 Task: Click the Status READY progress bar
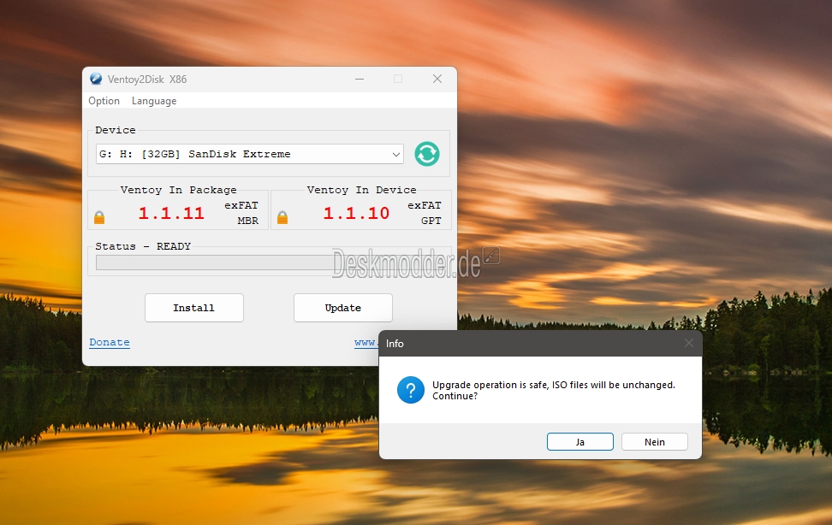coord(214,262)
